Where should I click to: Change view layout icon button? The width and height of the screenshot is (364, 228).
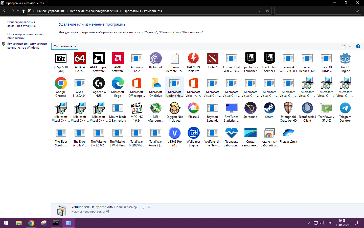coord(344,46)
